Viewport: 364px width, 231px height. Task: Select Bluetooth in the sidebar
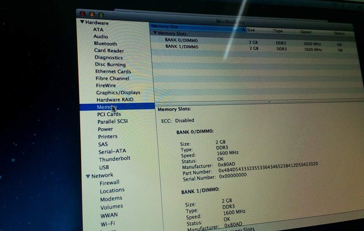105,43
